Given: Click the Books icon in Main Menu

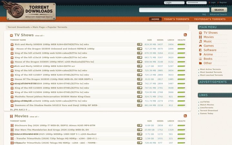Looking at the screenshot, I should (200, 59).
